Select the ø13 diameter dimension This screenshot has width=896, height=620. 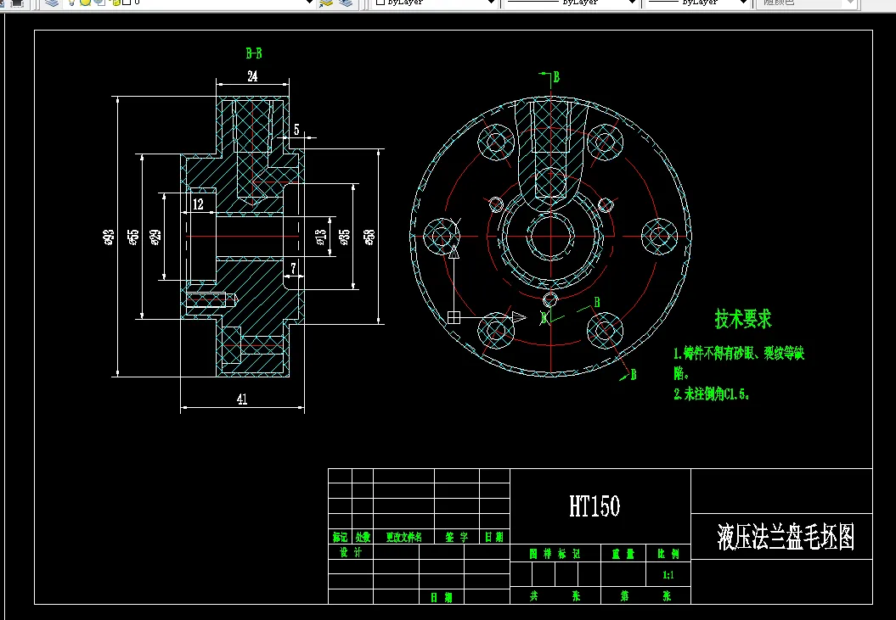[321, 237]
